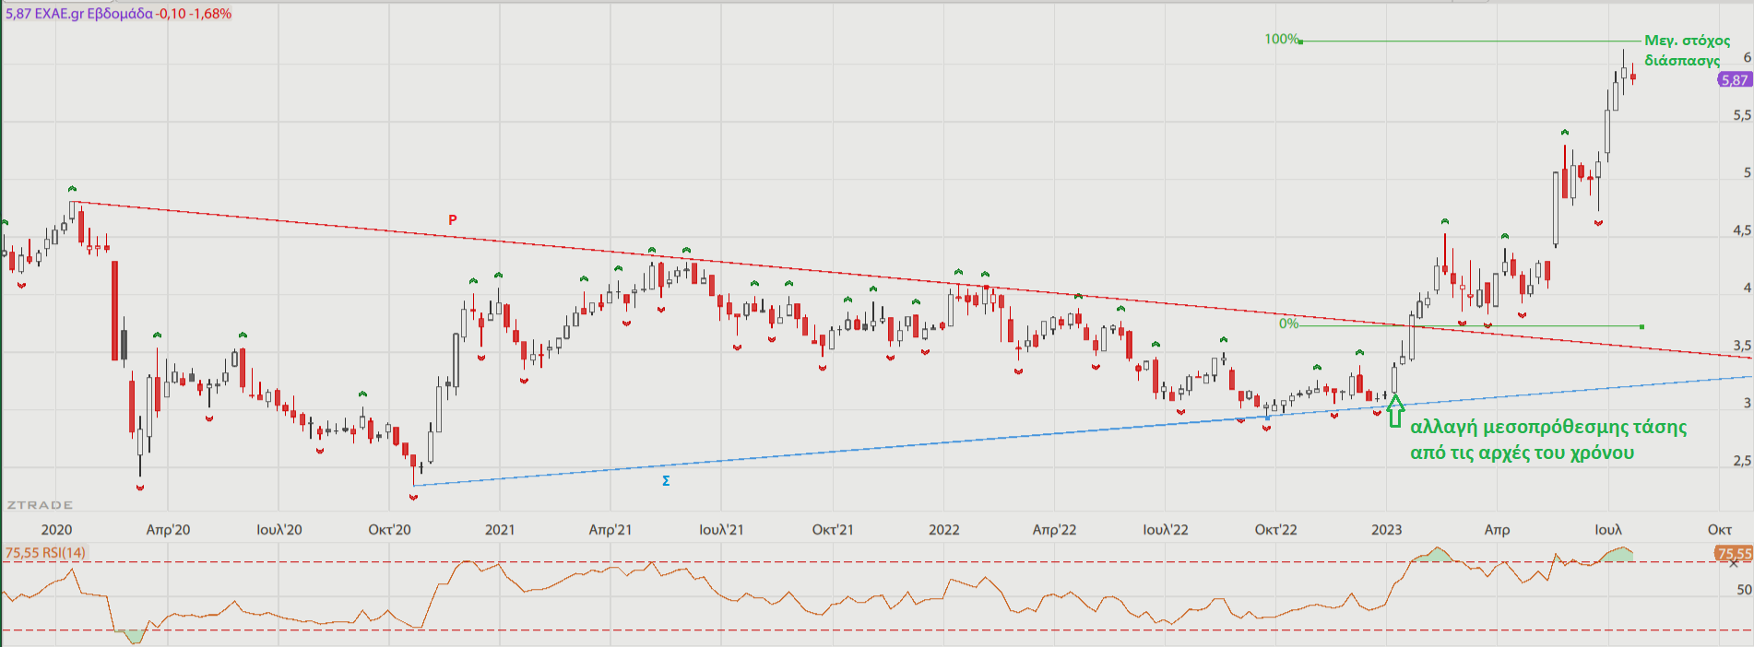Click the 2023 time axis label
The width and height of the screenshot is (1754, 647).
click(x=1386, y=530)
